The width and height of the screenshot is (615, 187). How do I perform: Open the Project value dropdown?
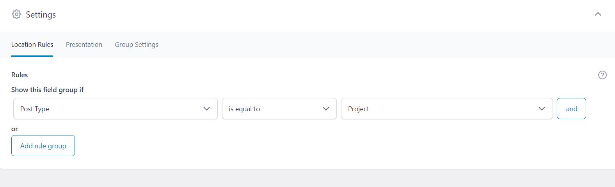pos(437,109)
